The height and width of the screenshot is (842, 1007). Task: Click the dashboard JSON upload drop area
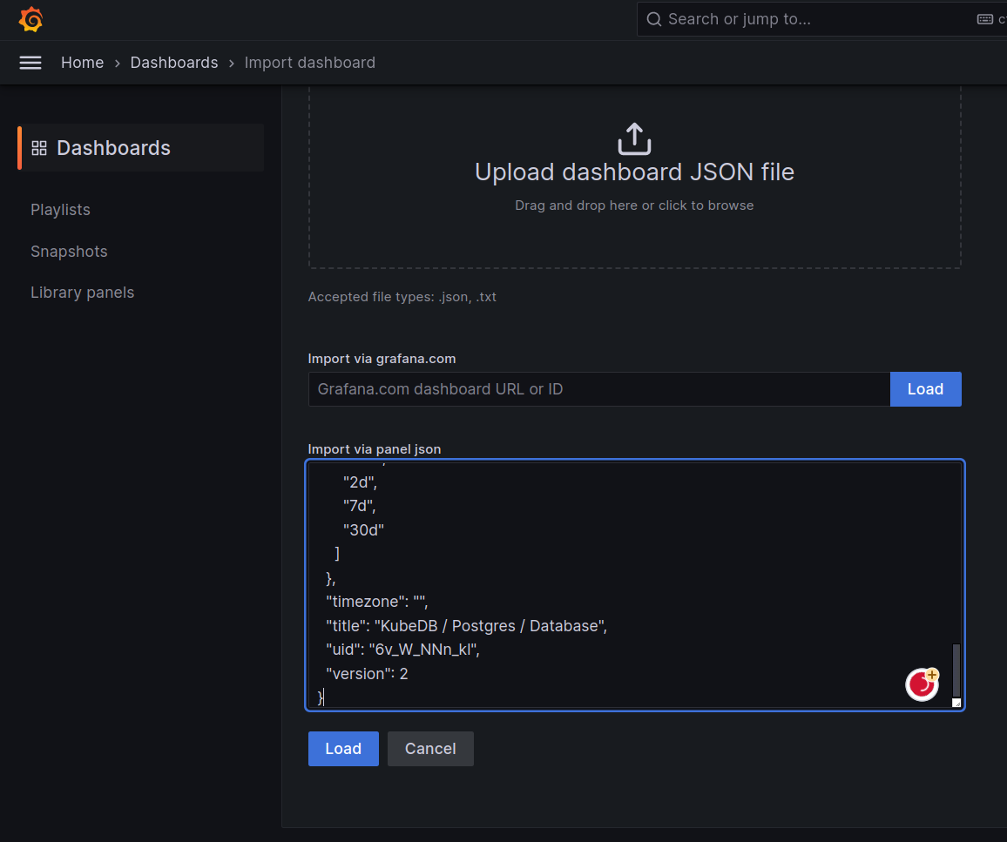(634, 174)
